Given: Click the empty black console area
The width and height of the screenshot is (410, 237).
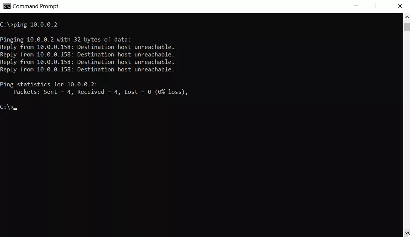Looking at the screenshot, I should [x=201, y=170].
